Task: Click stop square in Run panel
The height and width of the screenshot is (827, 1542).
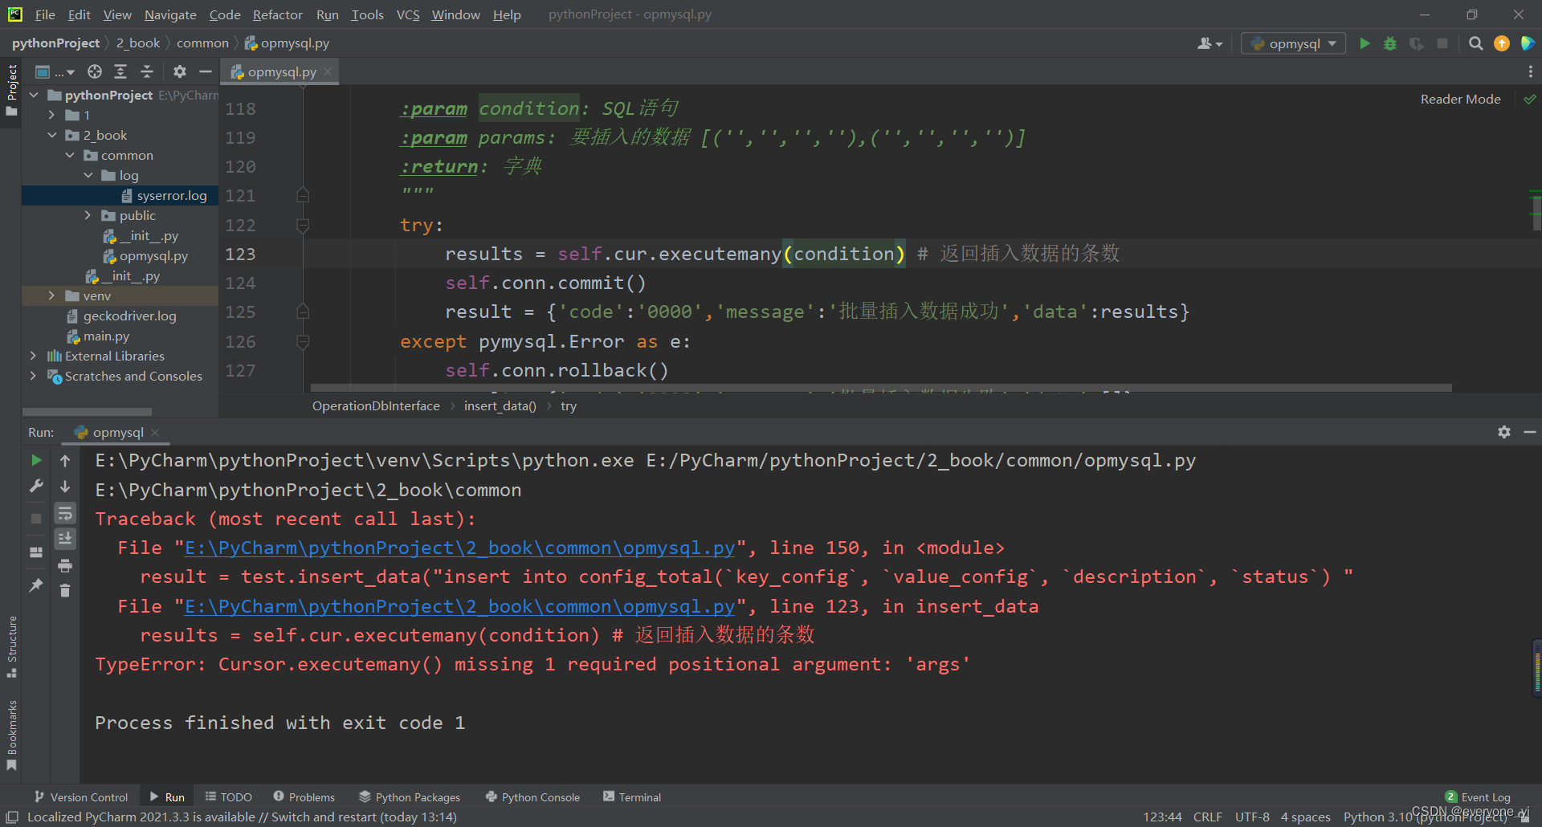Action: point(36,519)
